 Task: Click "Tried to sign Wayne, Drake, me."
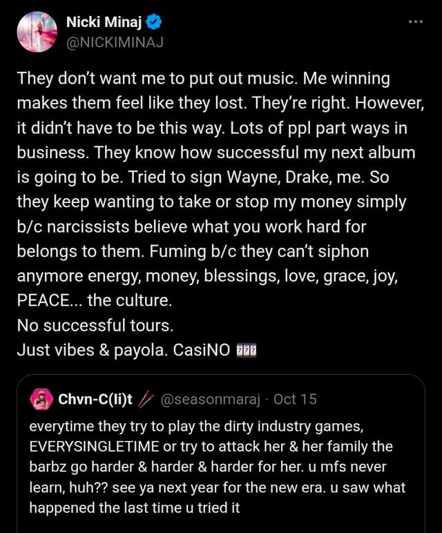[239, 177]
